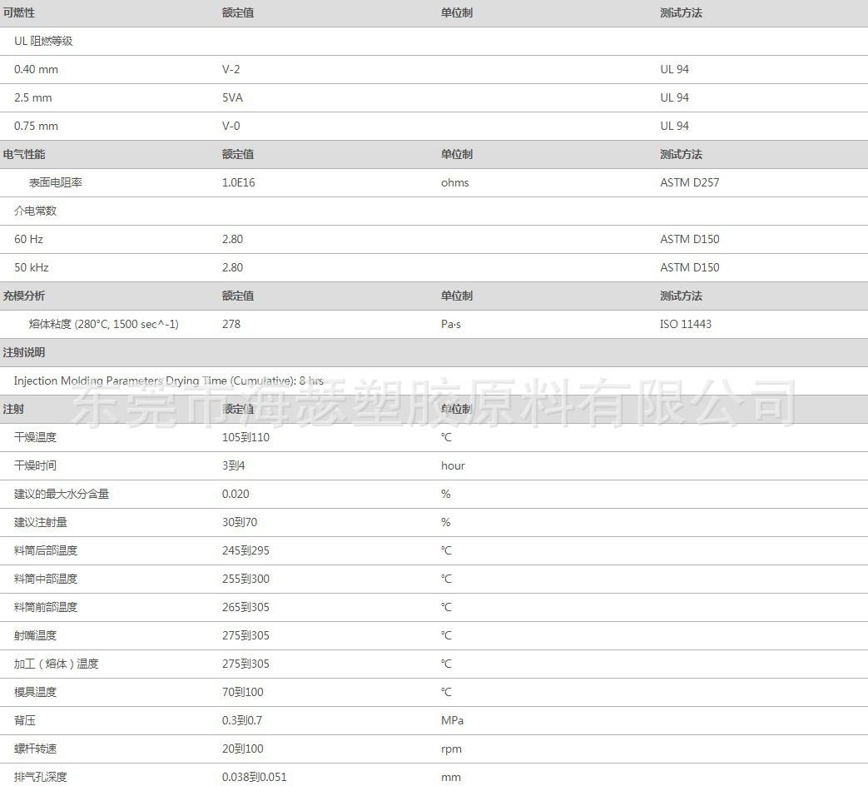This screenshot has height=786, width=868.
Task: Click the V-0 rating value
Action: (x=231, y=127)
